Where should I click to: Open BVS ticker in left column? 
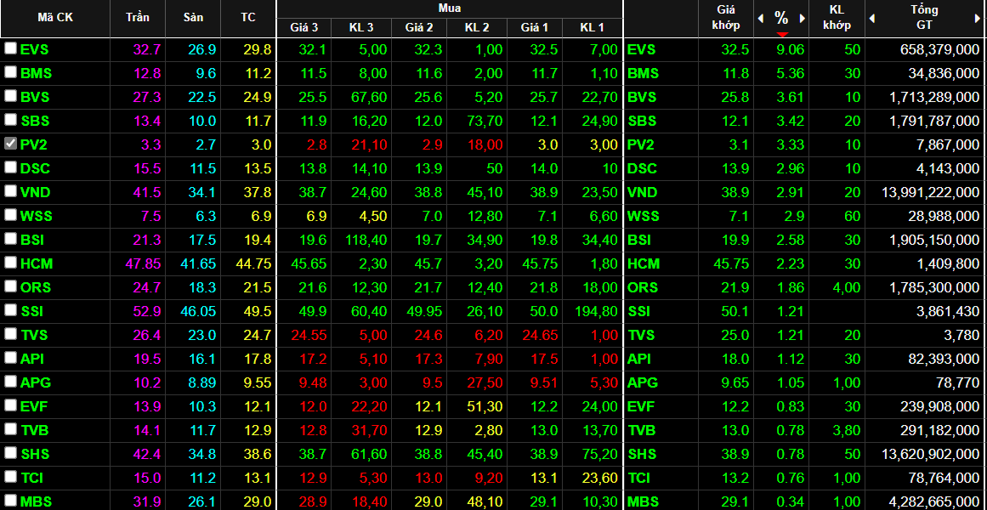click(37, 97)
